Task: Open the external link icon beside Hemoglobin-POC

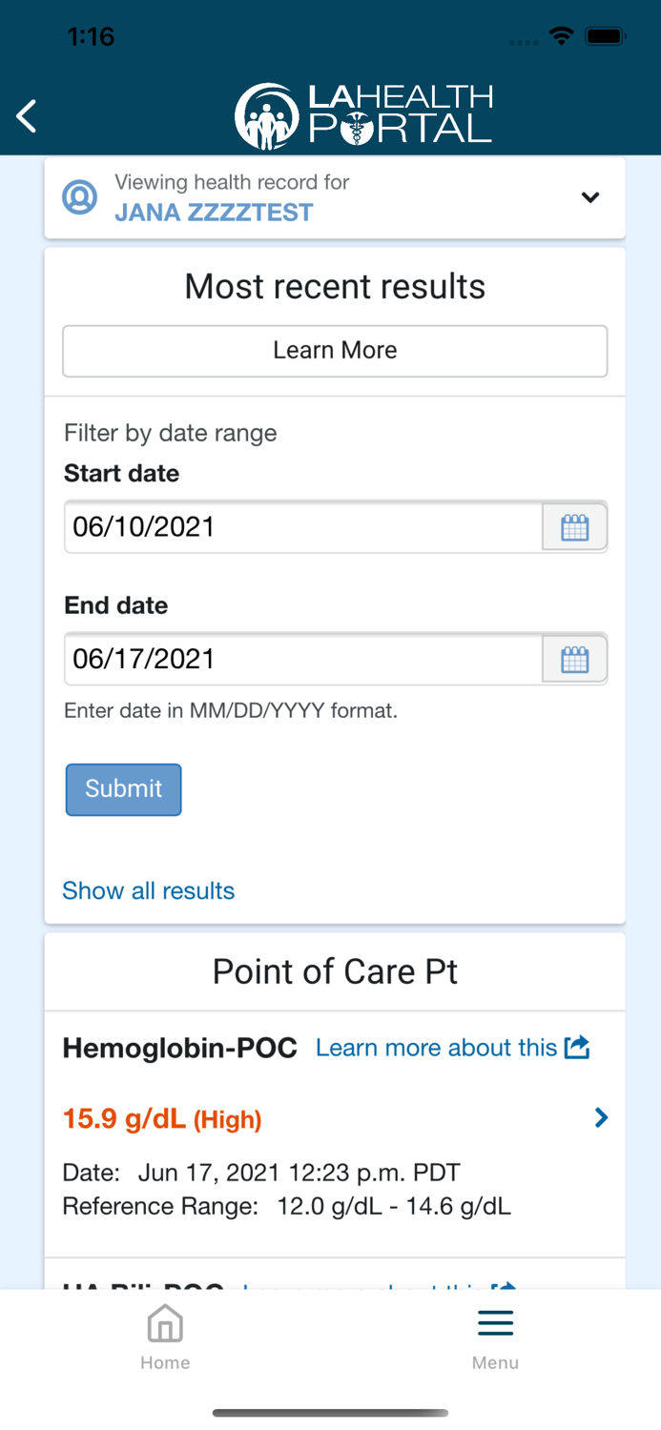Action: pos(577,1046)
